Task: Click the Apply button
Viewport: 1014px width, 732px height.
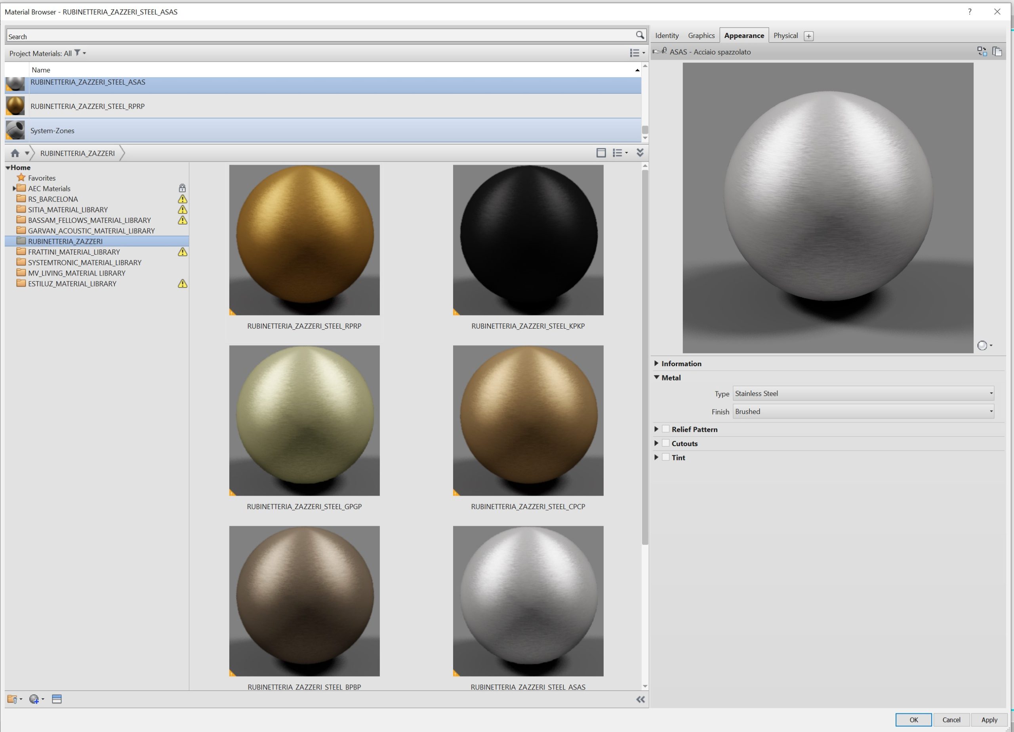Action: point(989,719)
